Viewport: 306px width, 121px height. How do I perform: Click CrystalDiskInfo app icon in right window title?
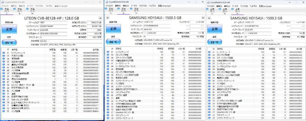pos(209,2)
